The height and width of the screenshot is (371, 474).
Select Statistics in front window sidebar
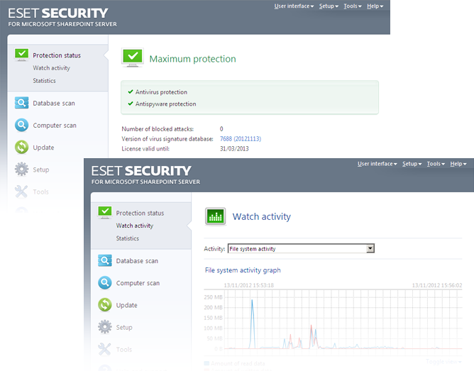click(127, 238)
